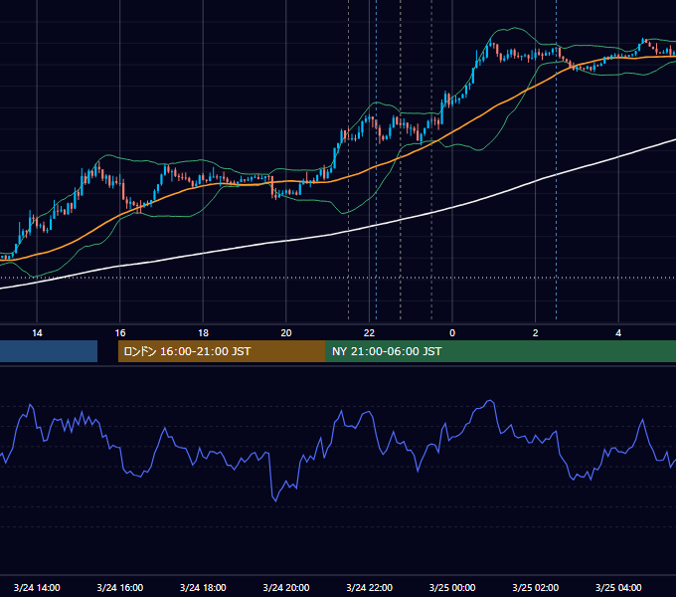
Task: Click the 3/25 04:00 time label
Action: pos(618,587)
